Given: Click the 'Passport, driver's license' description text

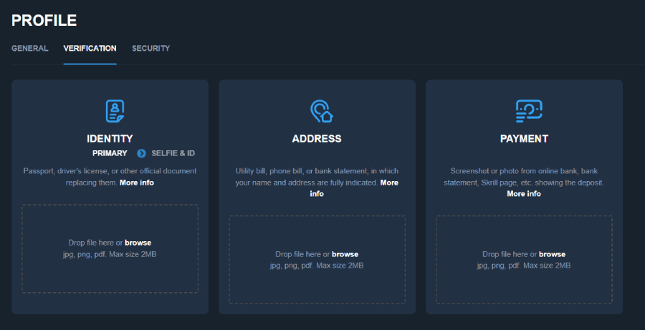Looking at the screenshot, I should point(110,177).
